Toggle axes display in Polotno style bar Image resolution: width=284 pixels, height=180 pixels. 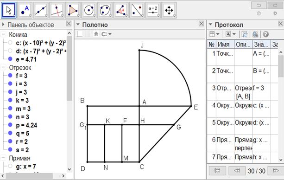pos(80,34)
